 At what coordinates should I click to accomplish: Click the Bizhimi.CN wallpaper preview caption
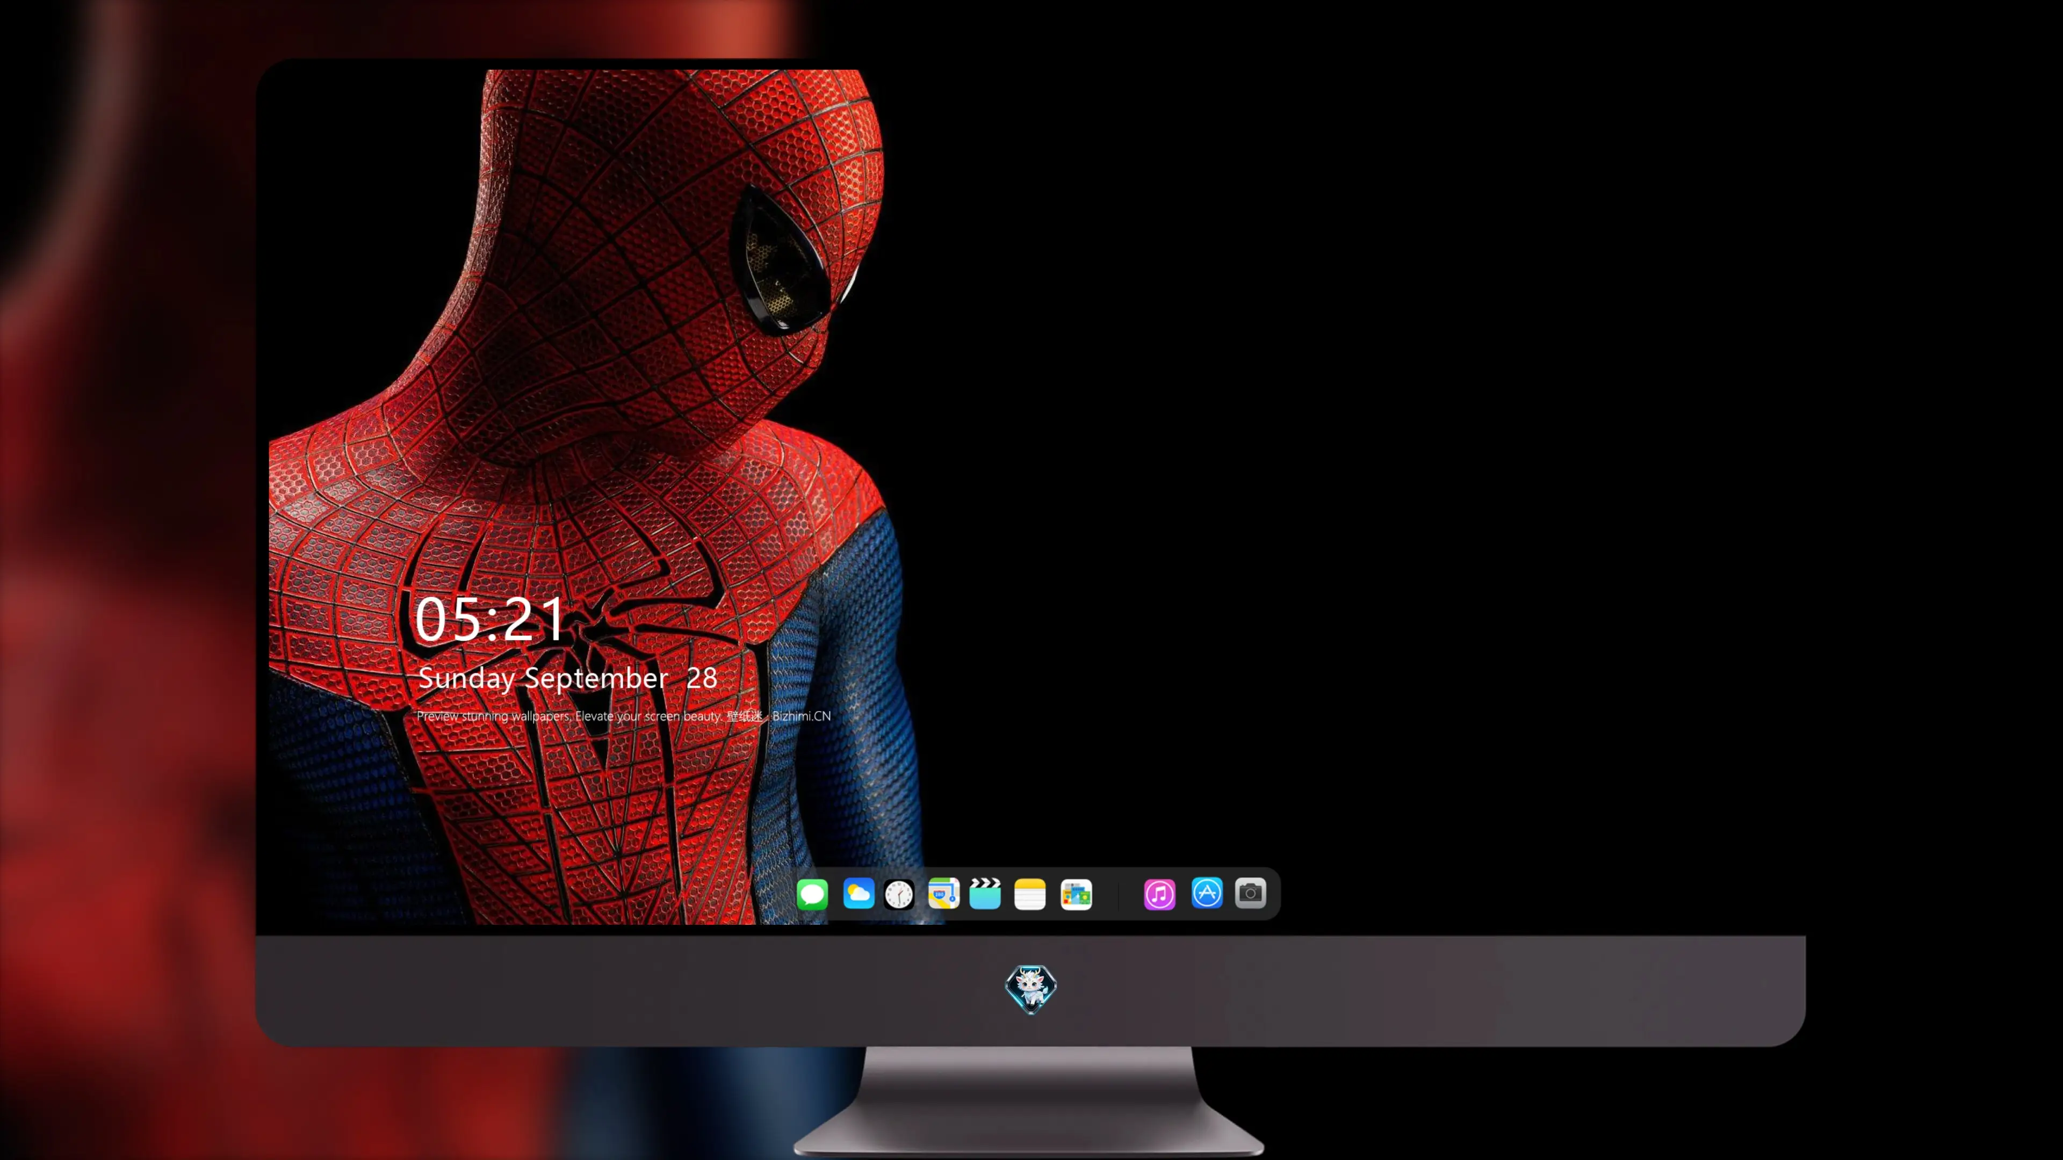pyautogui.click(x=624, y=716)
